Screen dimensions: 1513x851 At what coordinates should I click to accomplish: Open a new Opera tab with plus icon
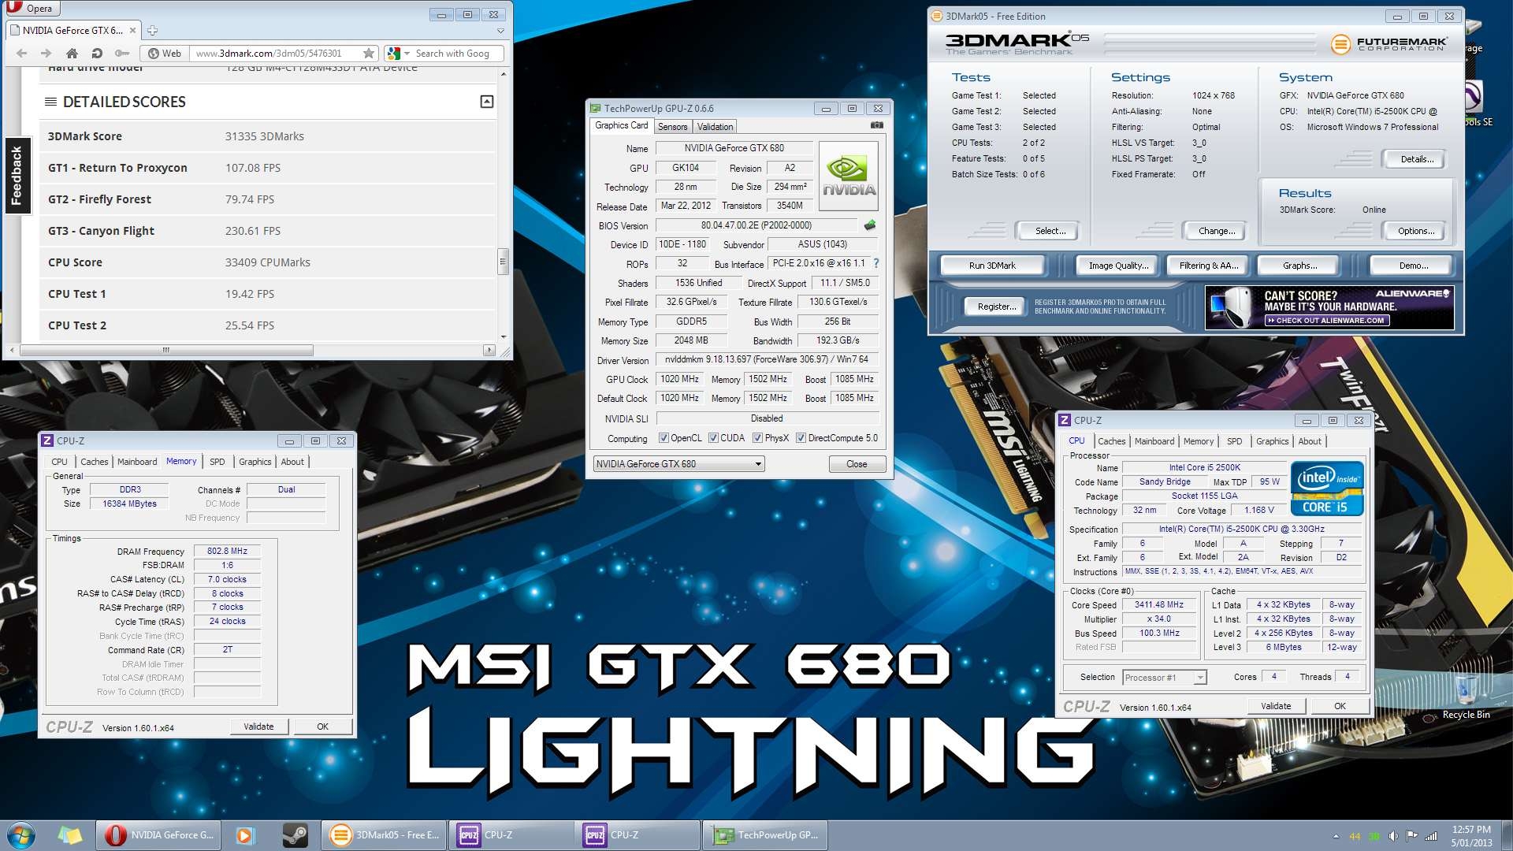(153, 31)
